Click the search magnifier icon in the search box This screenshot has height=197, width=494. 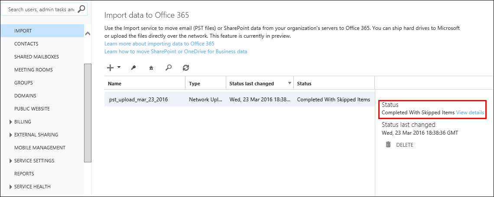tap(81, 9)
